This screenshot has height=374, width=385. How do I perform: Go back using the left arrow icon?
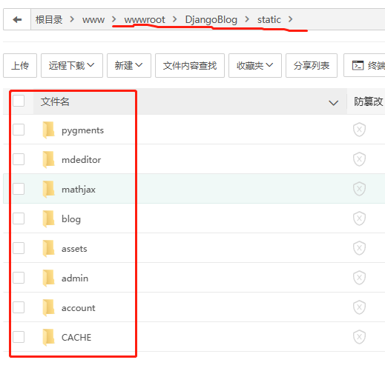click(x=17, y=19)
